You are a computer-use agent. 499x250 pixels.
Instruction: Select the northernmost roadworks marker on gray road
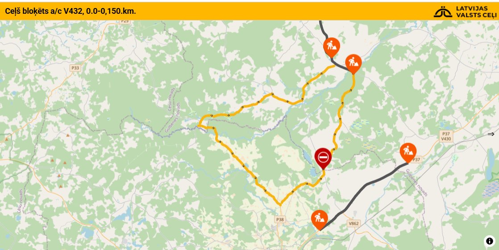pos(331,47)
